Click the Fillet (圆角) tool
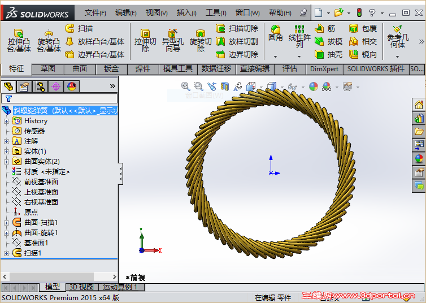The height and width of the screenshot is (303, 426). coord(276,33)
